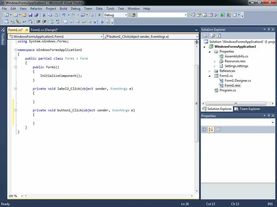Click the Increase Indent icon
The image size is (277, 207).
click(44, 22)
